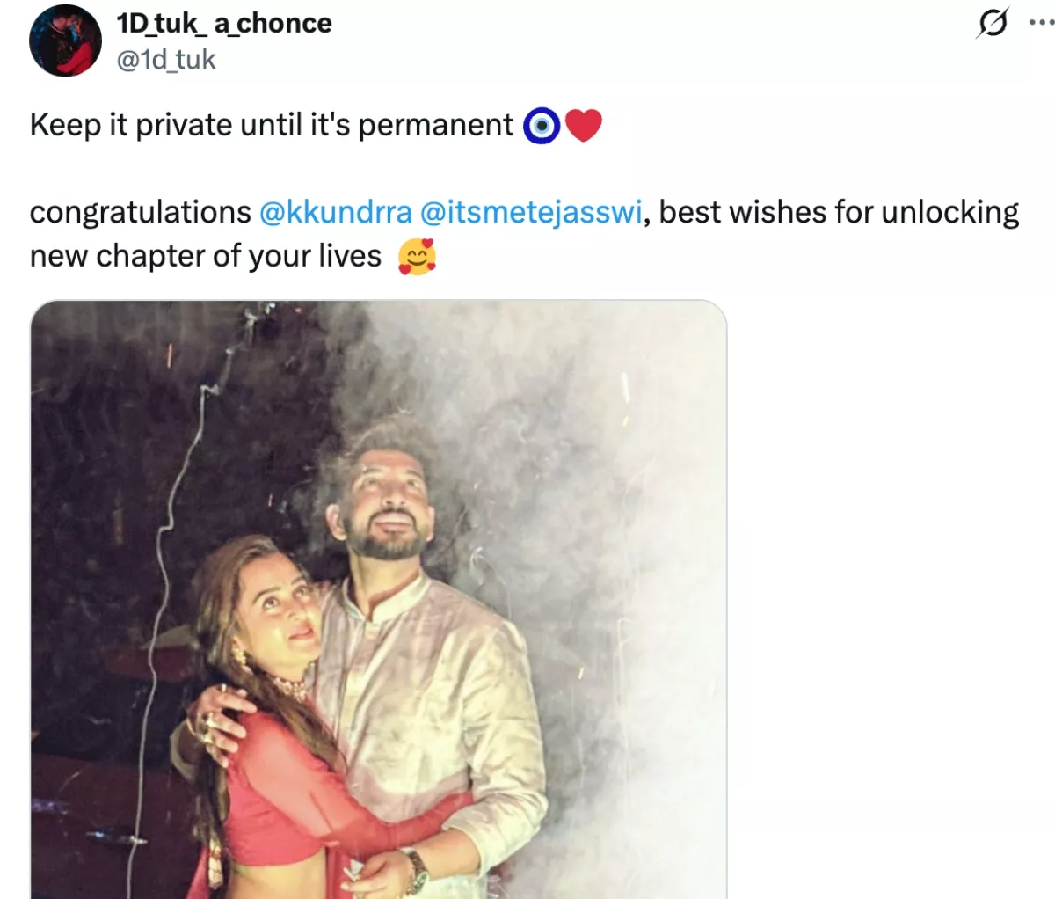Image resolution: width=1055 pixels, height=899 pixels.
Task: Click the profile avatar picture
Action: pos(65,40)
